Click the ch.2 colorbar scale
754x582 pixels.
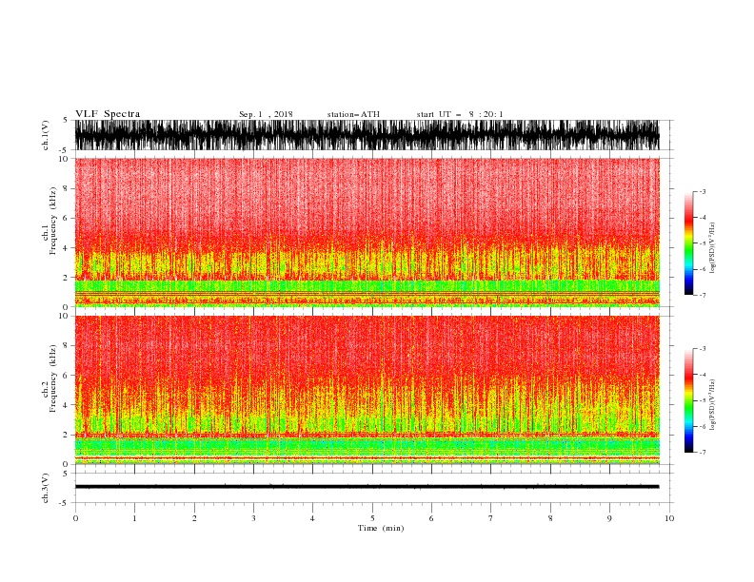tap(688, 400)
